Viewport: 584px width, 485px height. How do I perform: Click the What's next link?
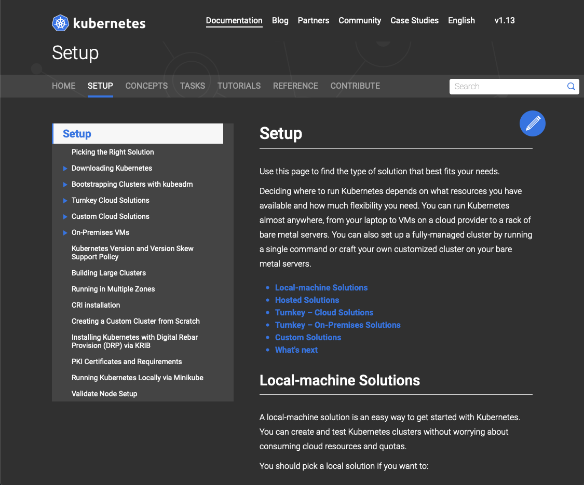click(x=296, y=350)
